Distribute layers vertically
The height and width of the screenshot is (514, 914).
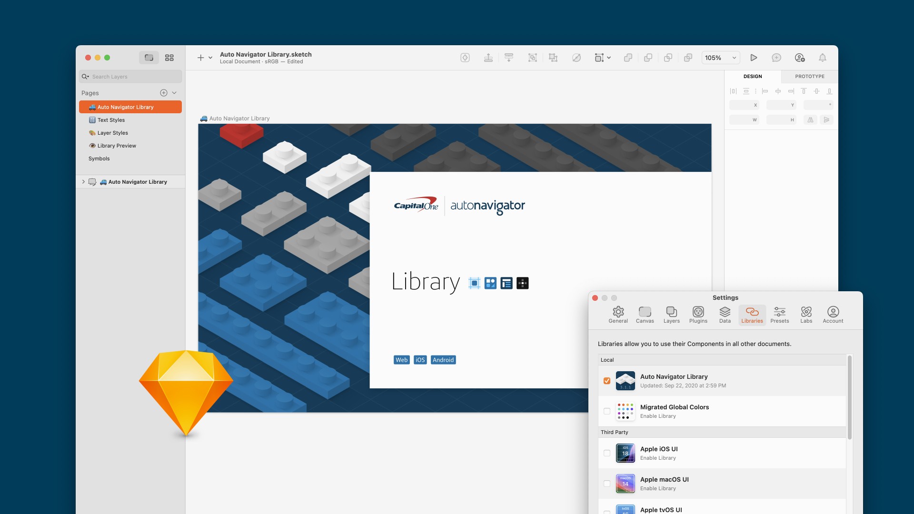(x=746, y=91)
